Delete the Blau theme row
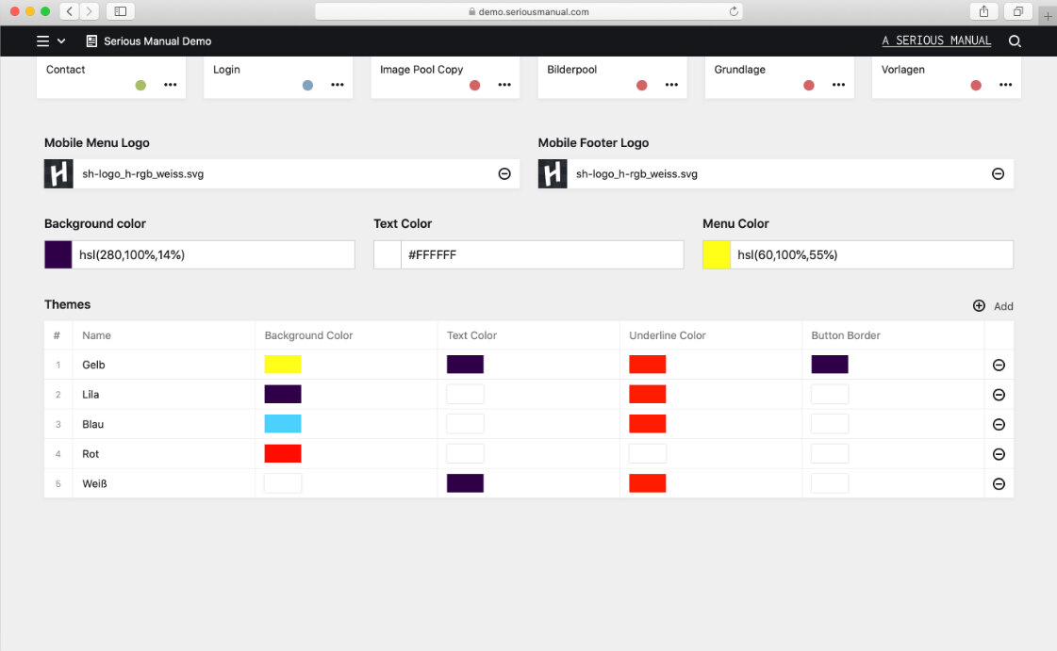Image resolution: width=1057 pixels, height=651 pixels. [999, 424]
